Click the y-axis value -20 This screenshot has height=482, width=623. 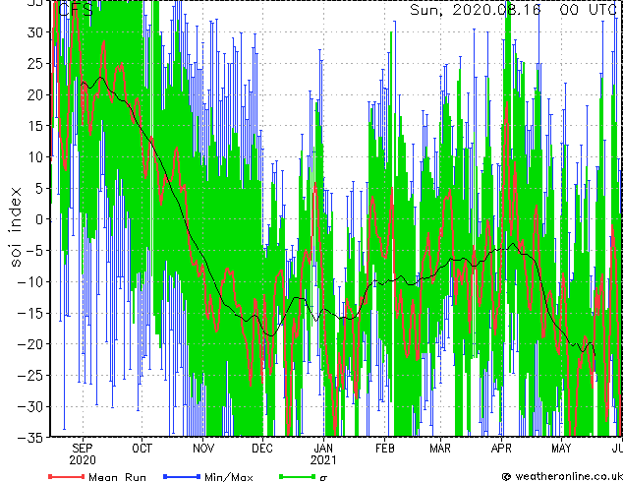tap(30, 344)
